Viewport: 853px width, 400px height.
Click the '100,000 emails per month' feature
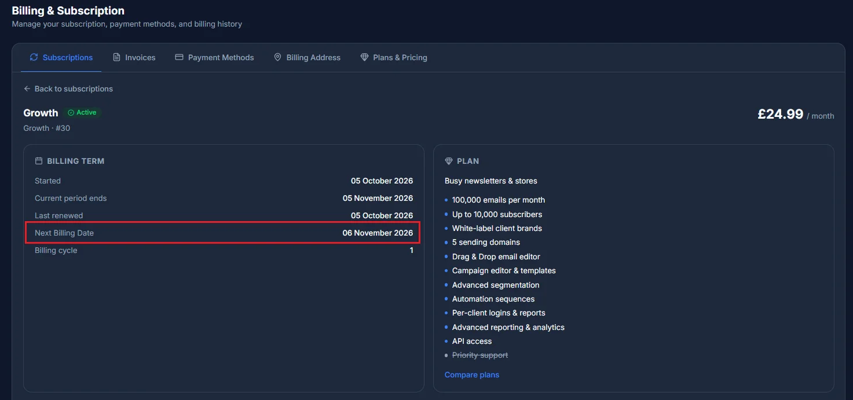499,200
